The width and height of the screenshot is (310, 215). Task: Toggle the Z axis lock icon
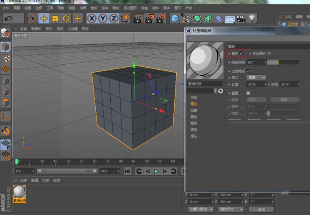click(x=113, y=18)
